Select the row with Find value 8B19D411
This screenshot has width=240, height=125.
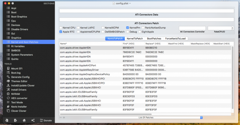point(145,48)
